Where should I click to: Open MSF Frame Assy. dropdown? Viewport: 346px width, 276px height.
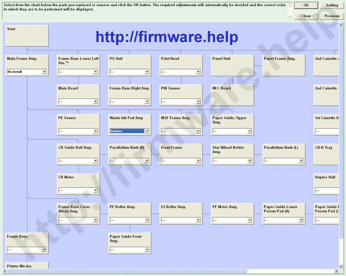[x=181, y=131]
